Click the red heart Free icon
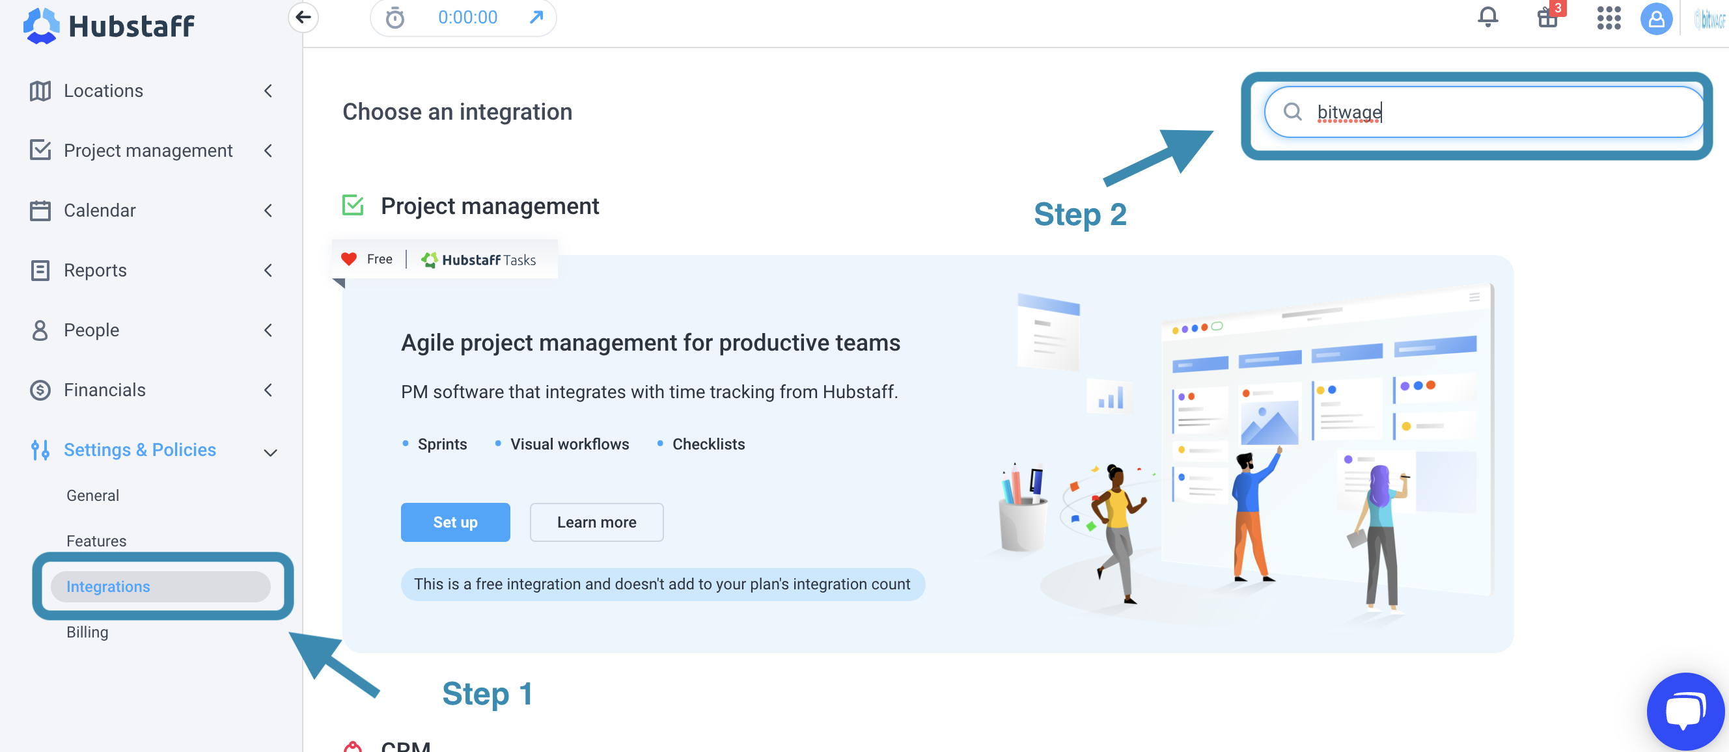 tap(348, 259)
